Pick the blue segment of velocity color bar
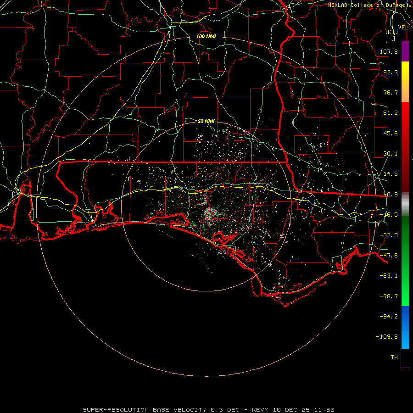413x413 pixels. tap(405, 327)
